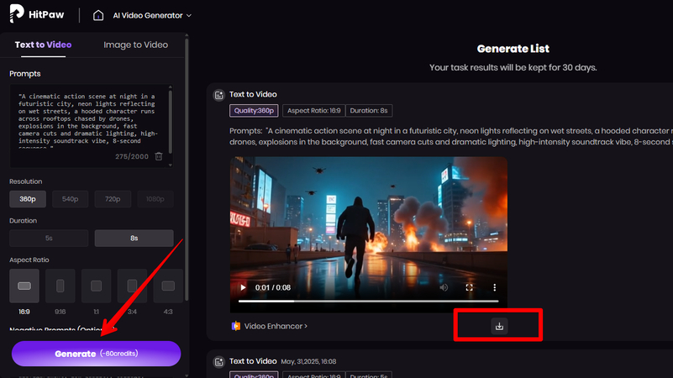Select 1080p resolution
The width and height of the screenshot is (673, 378).
[x=155, y=199]
